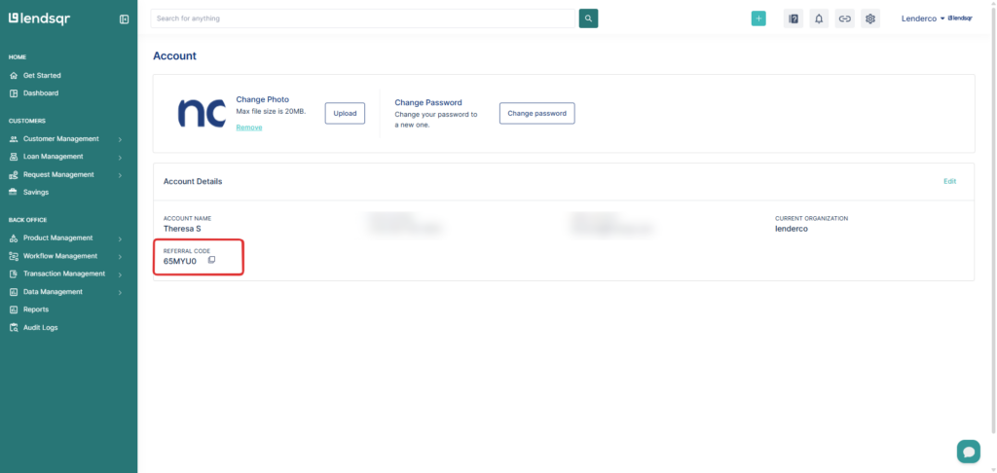Open the chat support bubble
997x473 pixels.
click(x=968, y=451)
